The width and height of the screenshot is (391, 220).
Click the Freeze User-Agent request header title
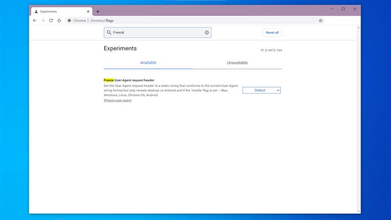129,80
